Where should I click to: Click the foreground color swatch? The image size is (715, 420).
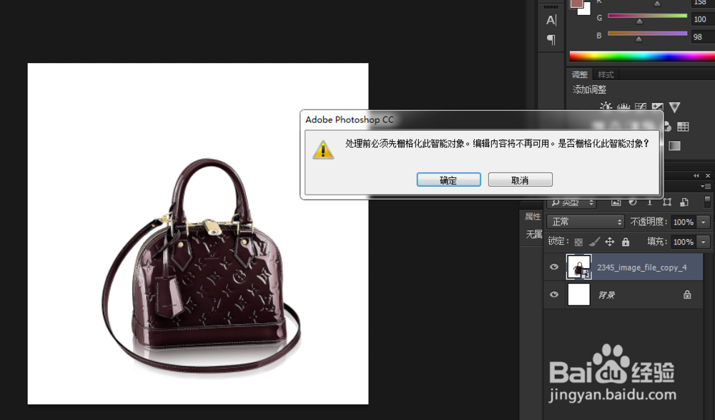tap(576, 3)
